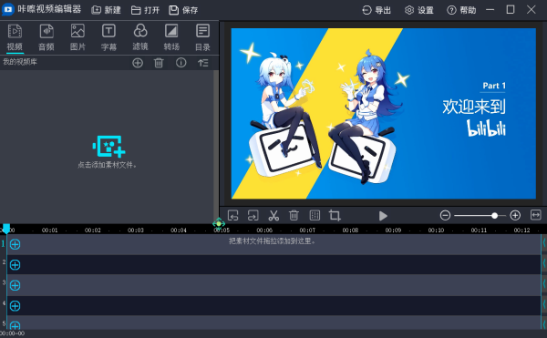This screenshot has height=338, width=547.
Task: Click the 00:00:00 time readout at bottom
Action: tap(12, 333)
